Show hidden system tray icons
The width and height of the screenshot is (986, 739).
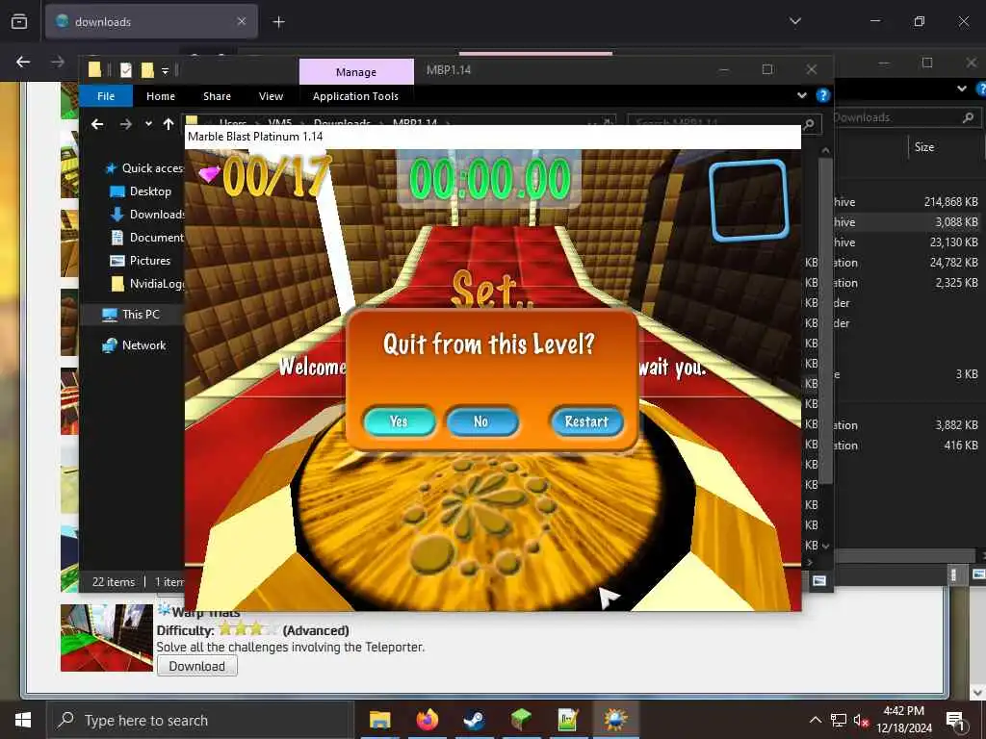815,720
